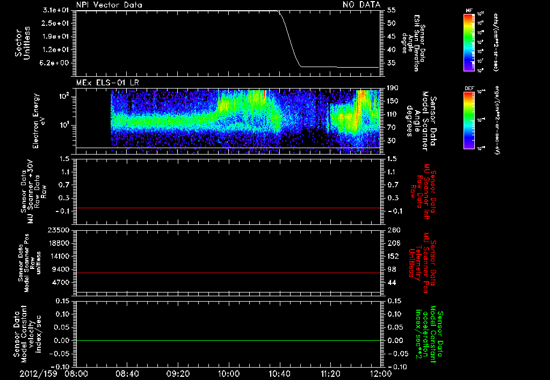550x380 pixels.
Task: Click the DEF color bar legend
Action: pos(469,120)
